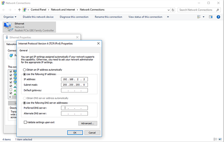Select Use the following IP address
Viewport: 224px width, 142px height.
point(25,74)
